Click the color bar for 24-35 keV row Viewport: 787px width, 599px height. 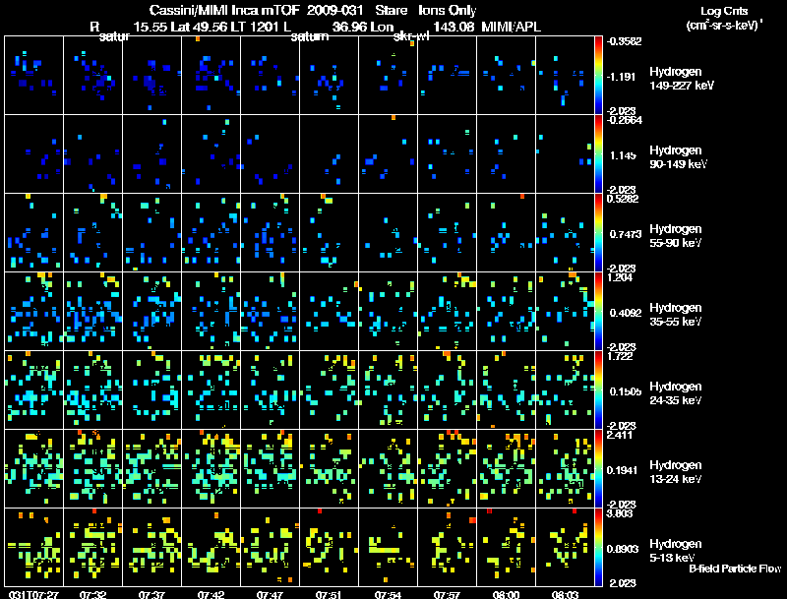(598, 390)
